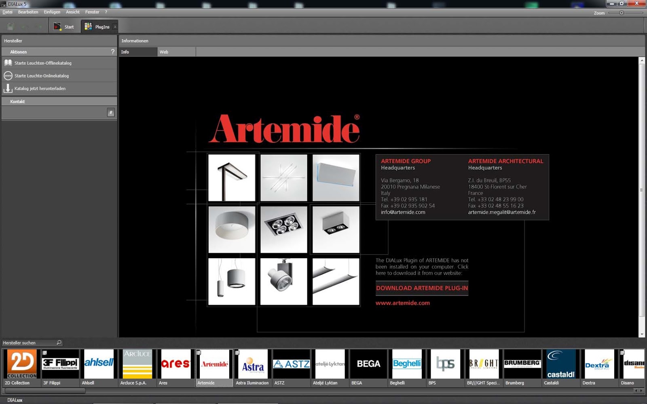Viewport: 647px width, 404px height.
Task: Select the Artemide logo in manufacturer strip
Action: (x=214, y=364)
